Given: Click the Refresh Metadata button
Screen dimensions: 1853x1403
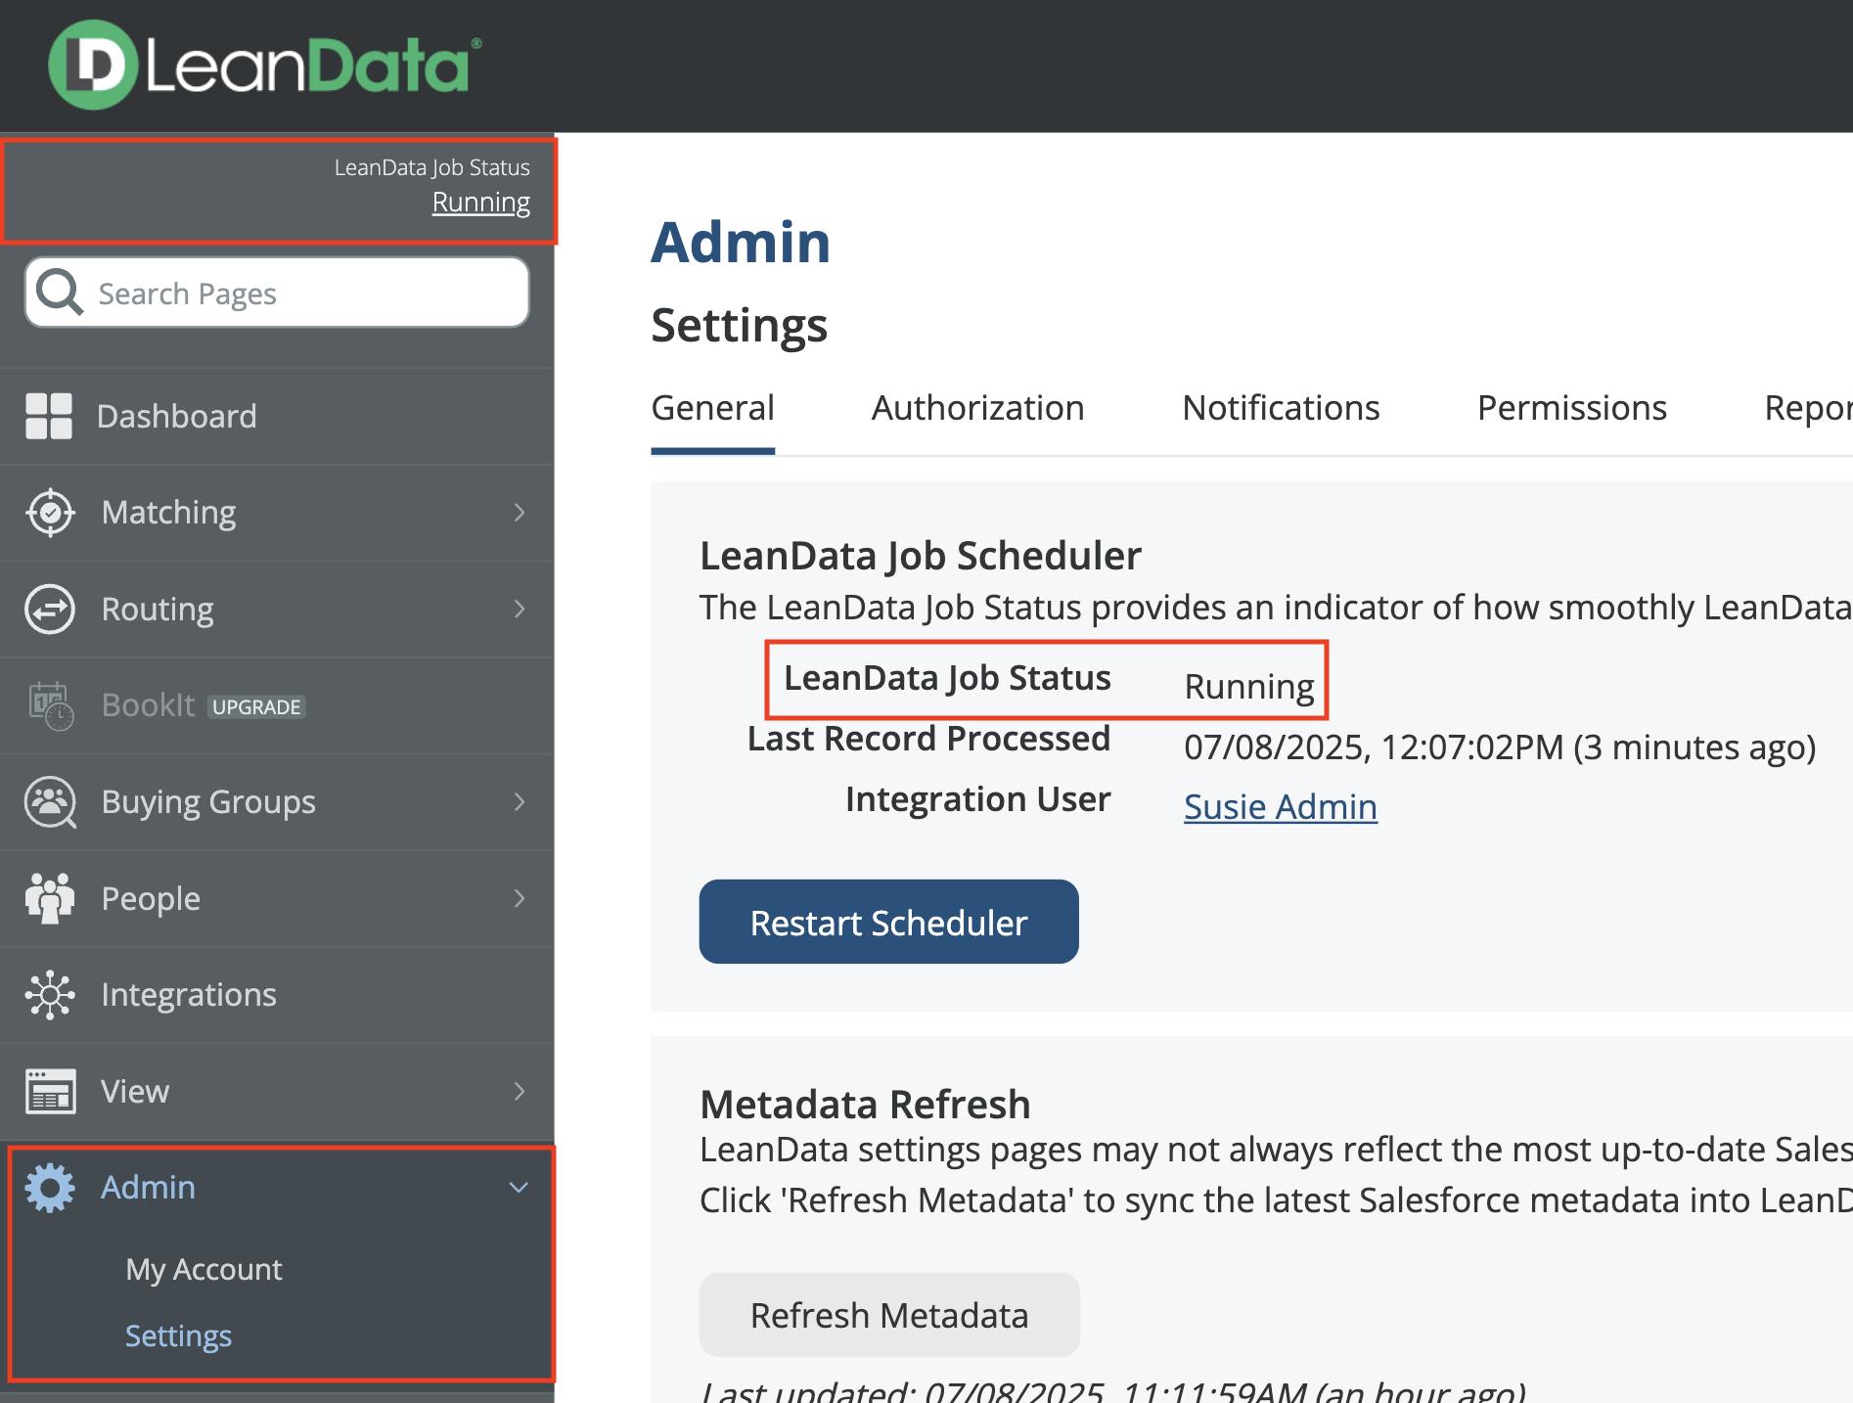Looking at the screenshot, I should (888, 1315).
